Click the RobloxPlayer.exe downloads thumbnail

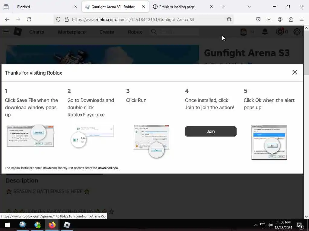coord(92,136)
